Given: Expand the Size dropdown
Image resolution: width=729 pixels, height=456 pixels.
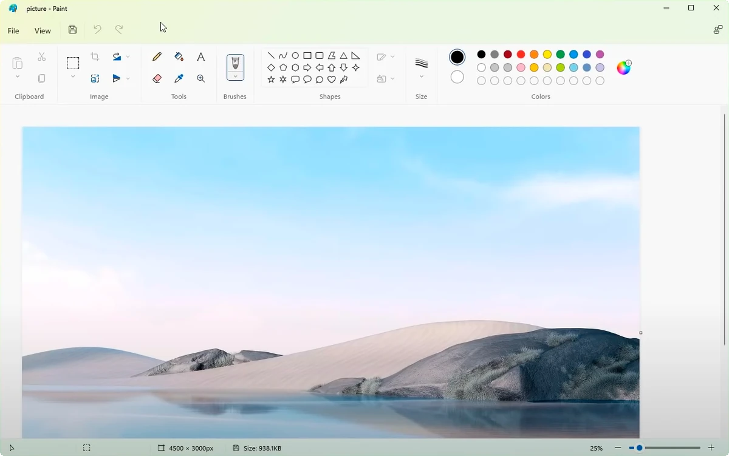Looking at the screenshot, I should [x=421, y=77].
